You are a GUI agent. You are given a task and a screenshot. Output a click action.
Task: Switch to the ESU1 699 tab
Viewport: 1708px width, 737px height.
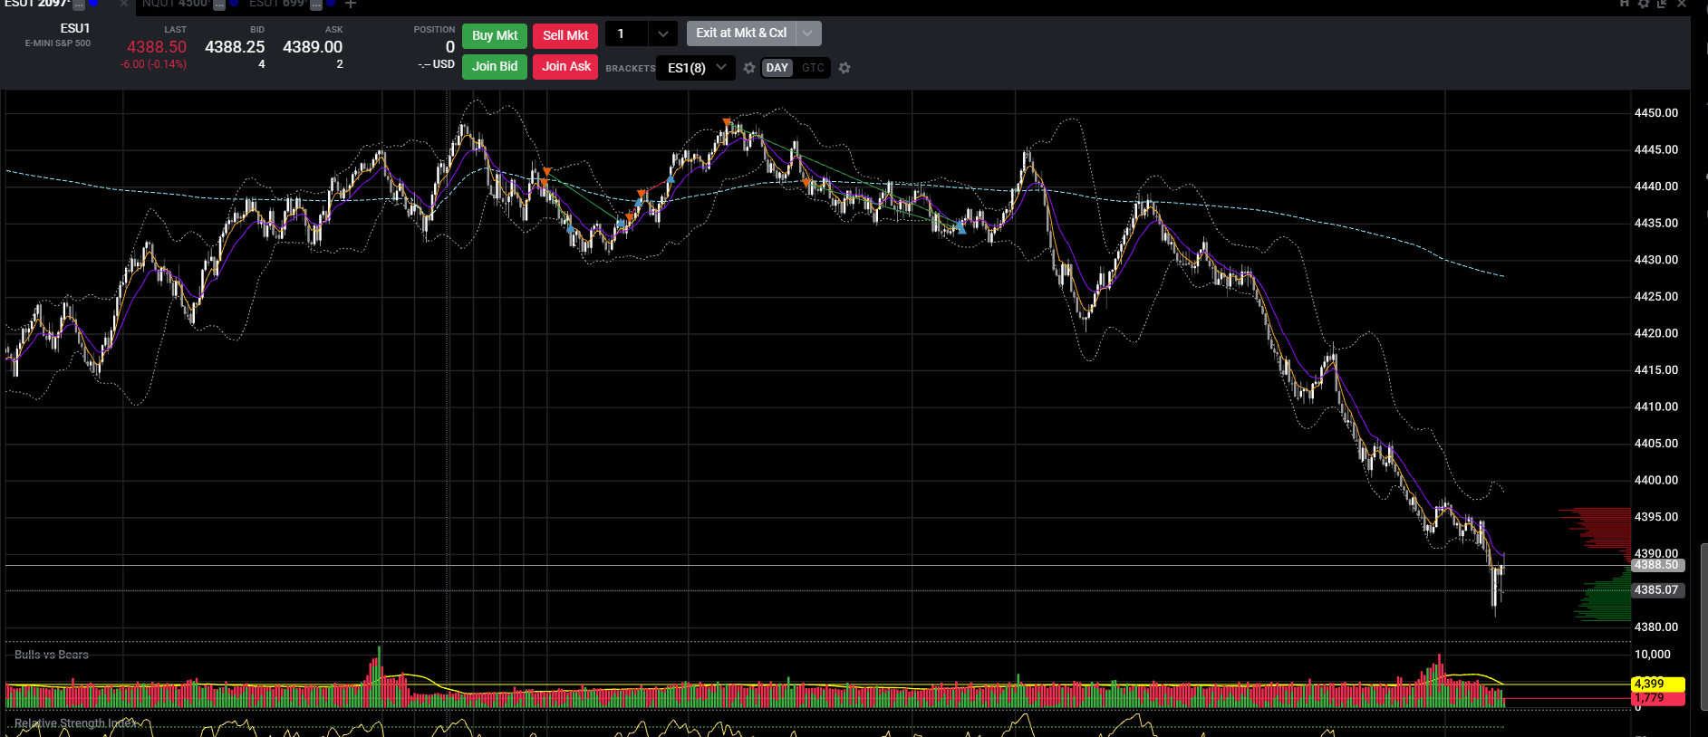click(277, 4)
